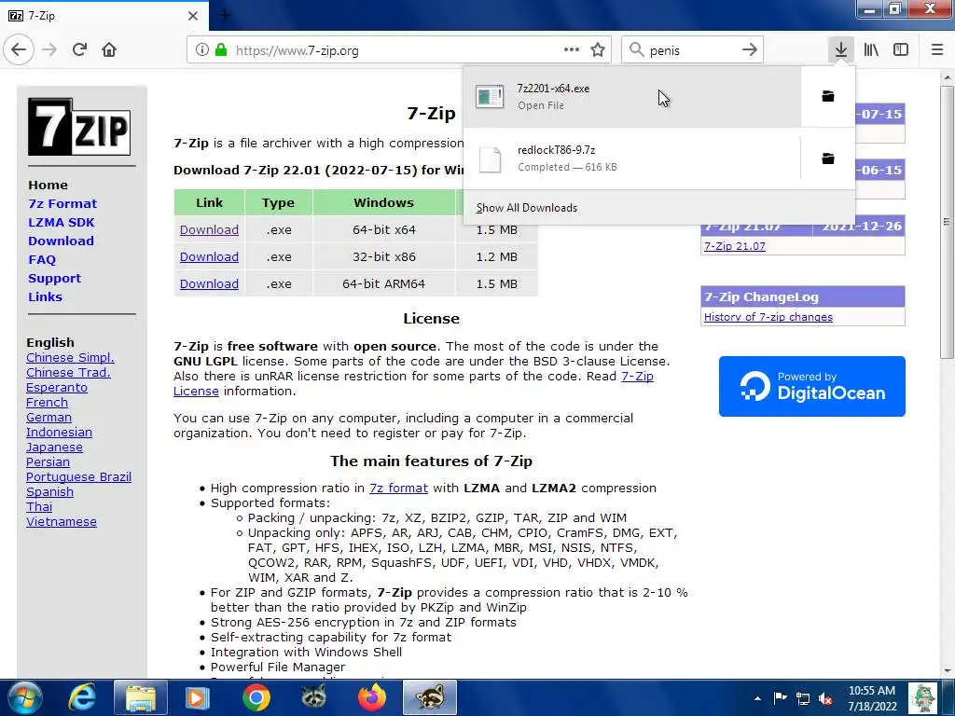
Task: Click the DigitalOcean banner
Action: tap(812, 387)
